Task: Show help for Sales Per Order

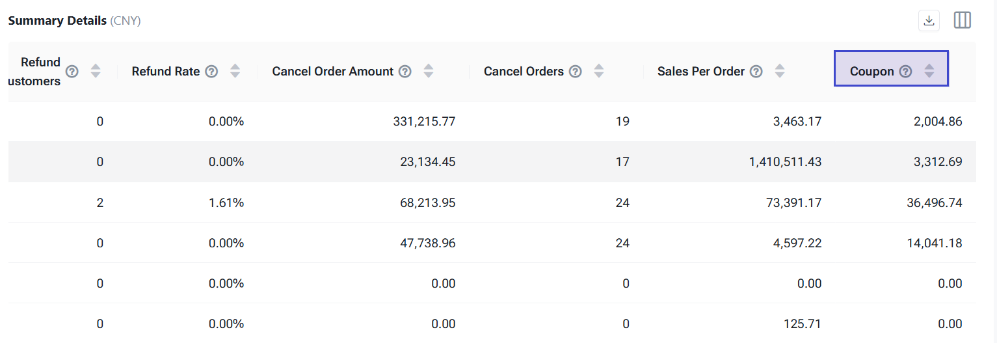Action: coord(756,72)
